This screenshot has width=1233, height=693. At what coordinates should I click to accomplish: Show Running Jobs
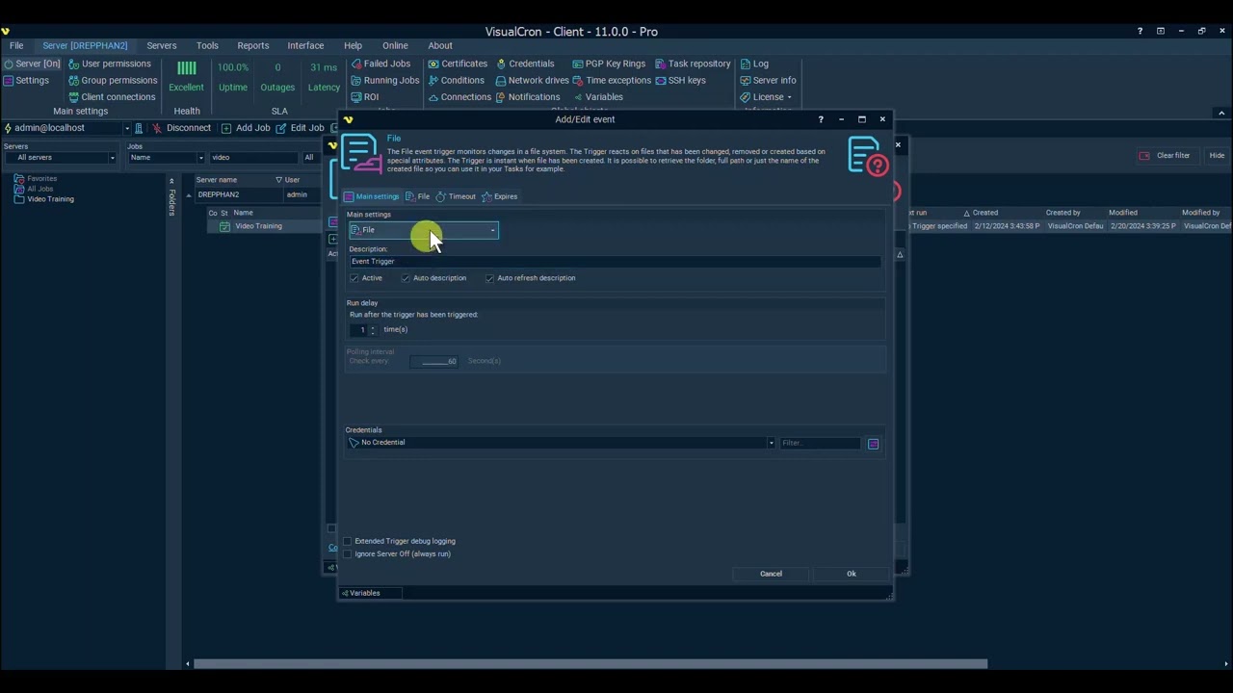(385, 80)
